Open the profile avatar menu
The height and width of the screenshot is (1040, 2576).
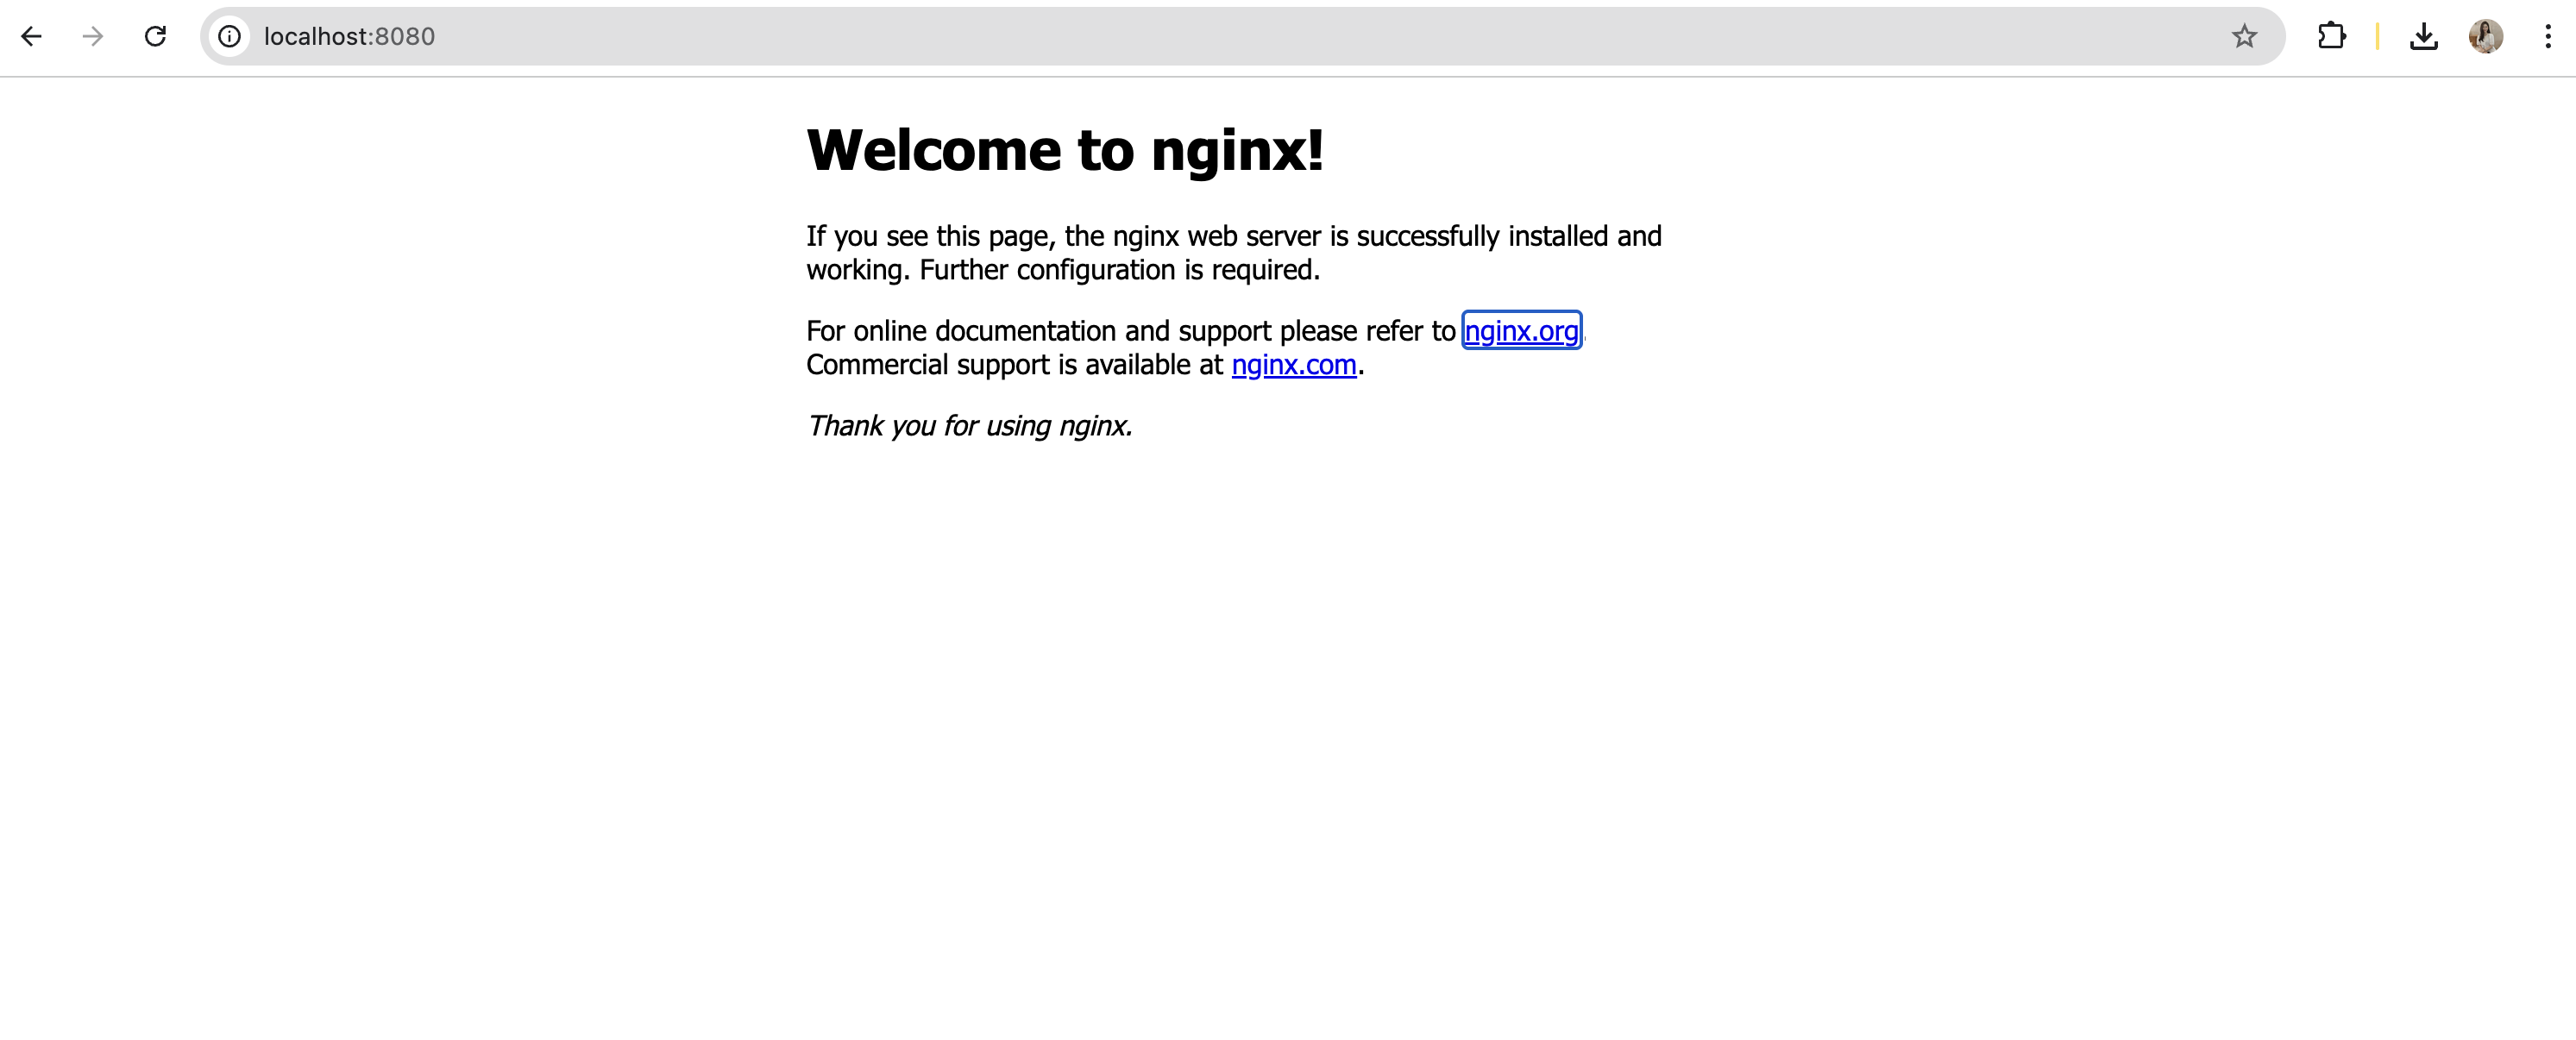2485,37
